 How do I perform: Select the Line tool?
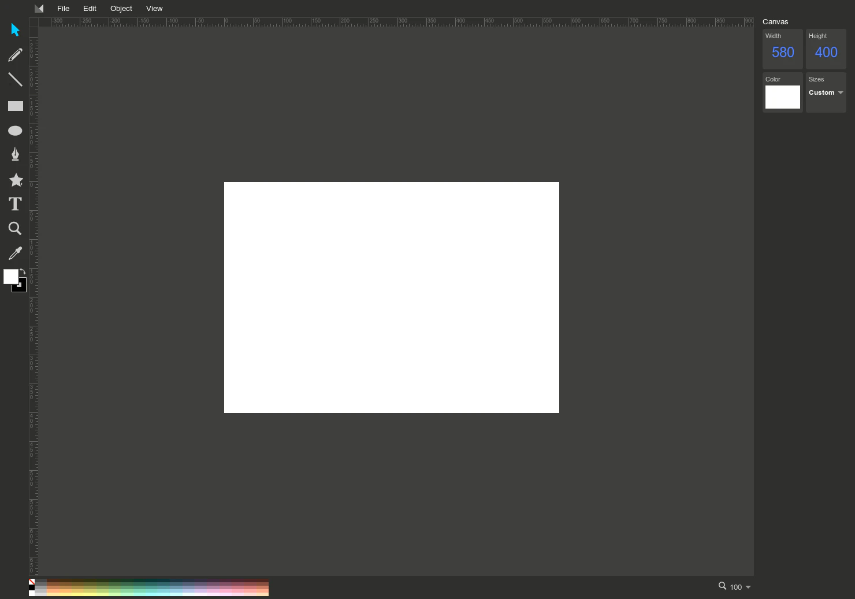(15, 80)
